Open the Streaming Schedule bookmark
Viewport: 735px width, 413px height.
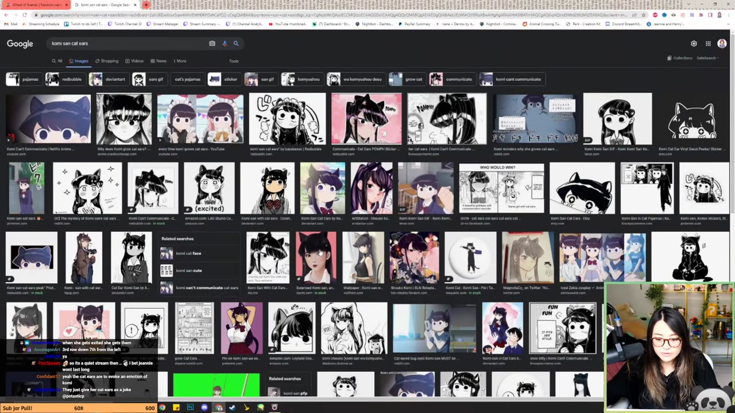[x=40, y=24]
